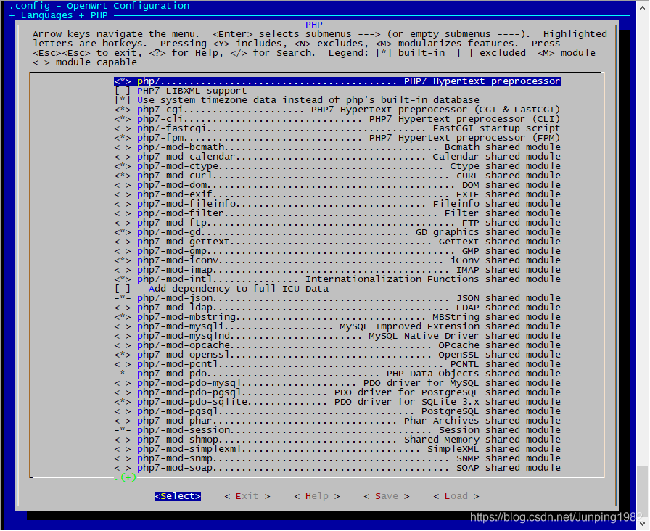
Task: Select php7-mod-imap shared module
Action: (337, 270)
